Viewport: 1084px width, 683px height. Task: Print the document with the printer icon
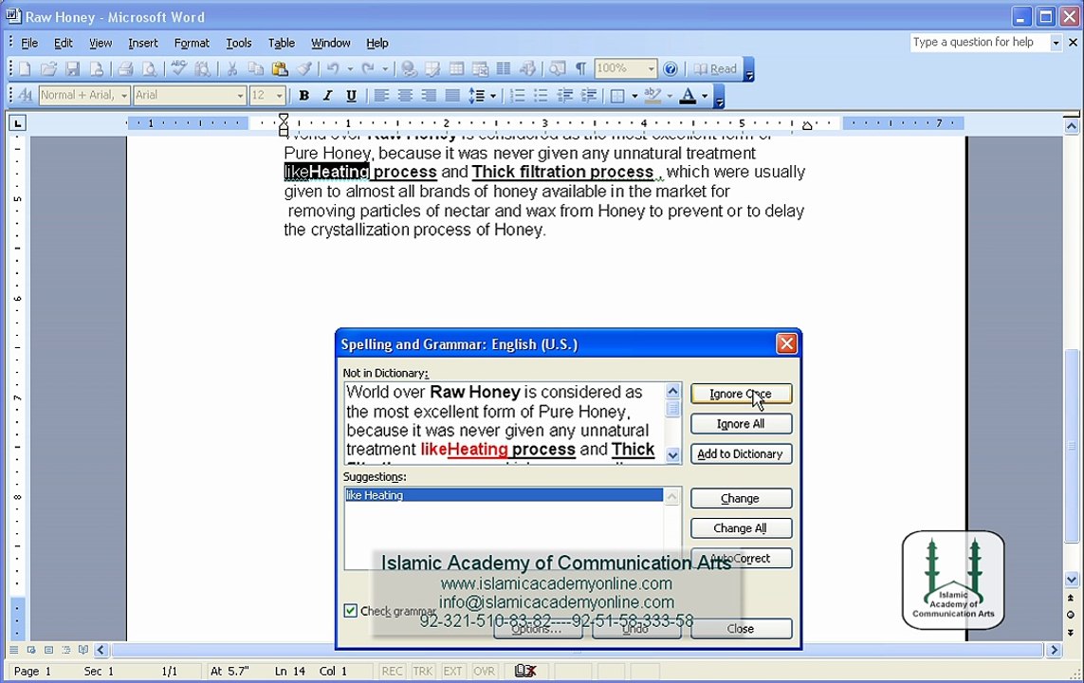tap(125, 68)
